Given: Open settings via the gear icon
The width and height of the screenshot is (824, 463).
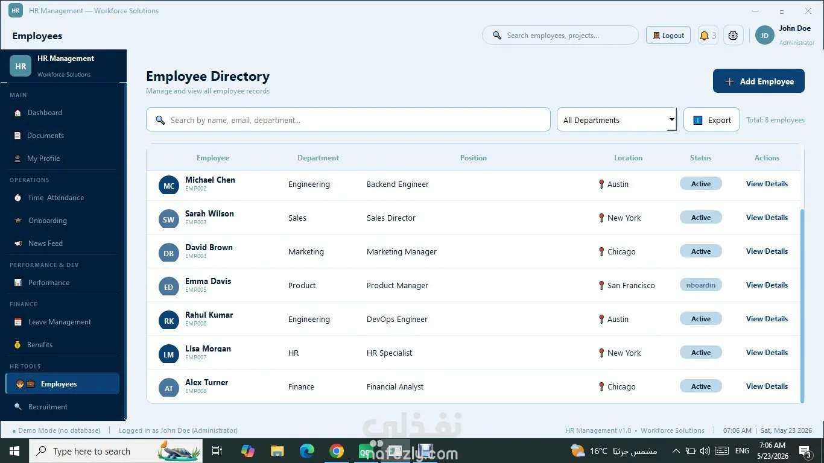Looking at the screenshot, I should [x=733, y=36].
